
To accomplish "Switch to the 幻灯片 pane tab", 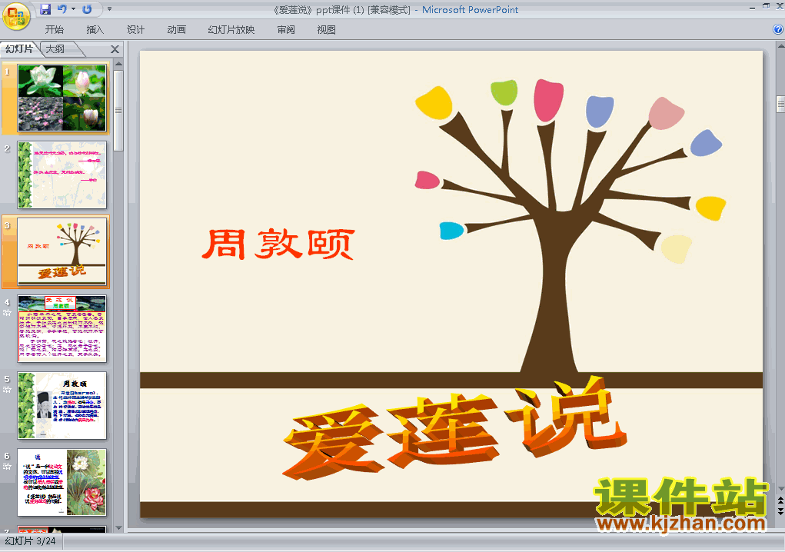I will (19, 49).
